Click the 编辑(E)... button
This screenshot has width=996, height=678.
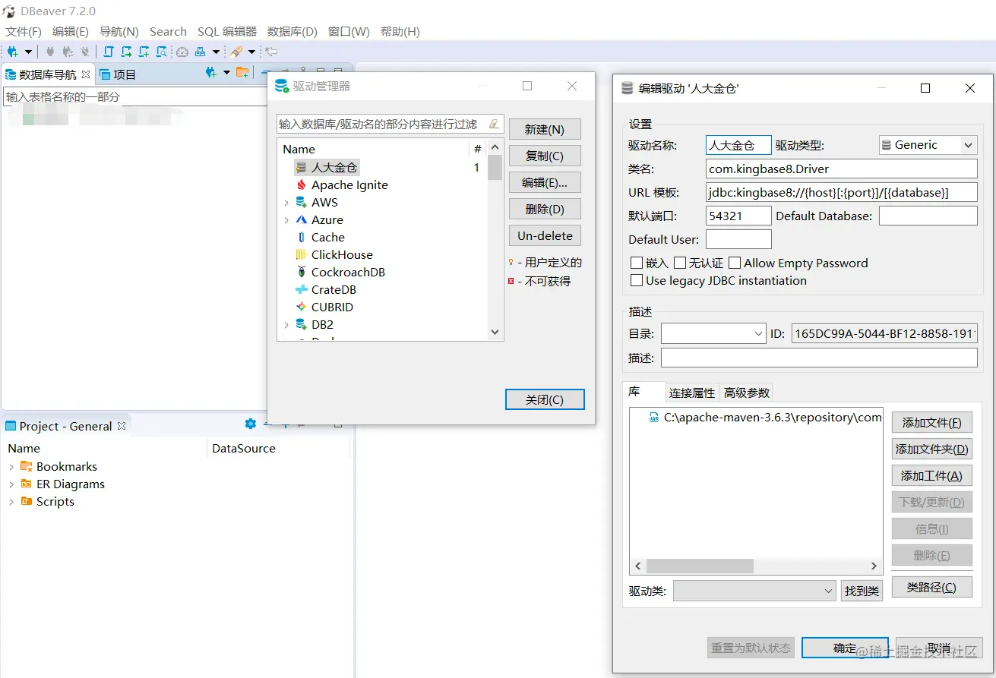(x=545, y=182)
